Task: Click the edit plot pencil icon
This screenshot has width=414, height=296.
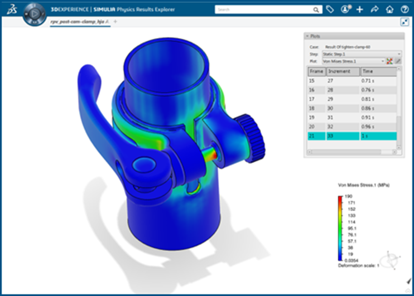Action: coord(398,61)
